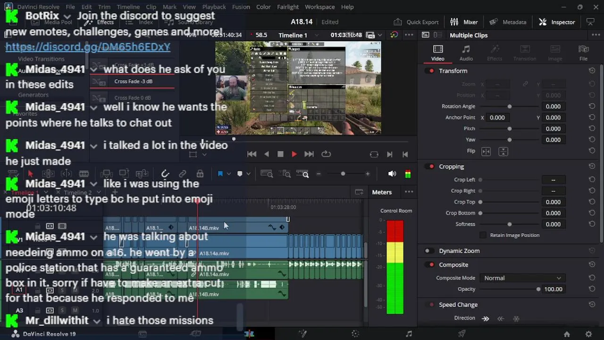
Task: Click the Quick Export button
Action: (x=416, y=22)
